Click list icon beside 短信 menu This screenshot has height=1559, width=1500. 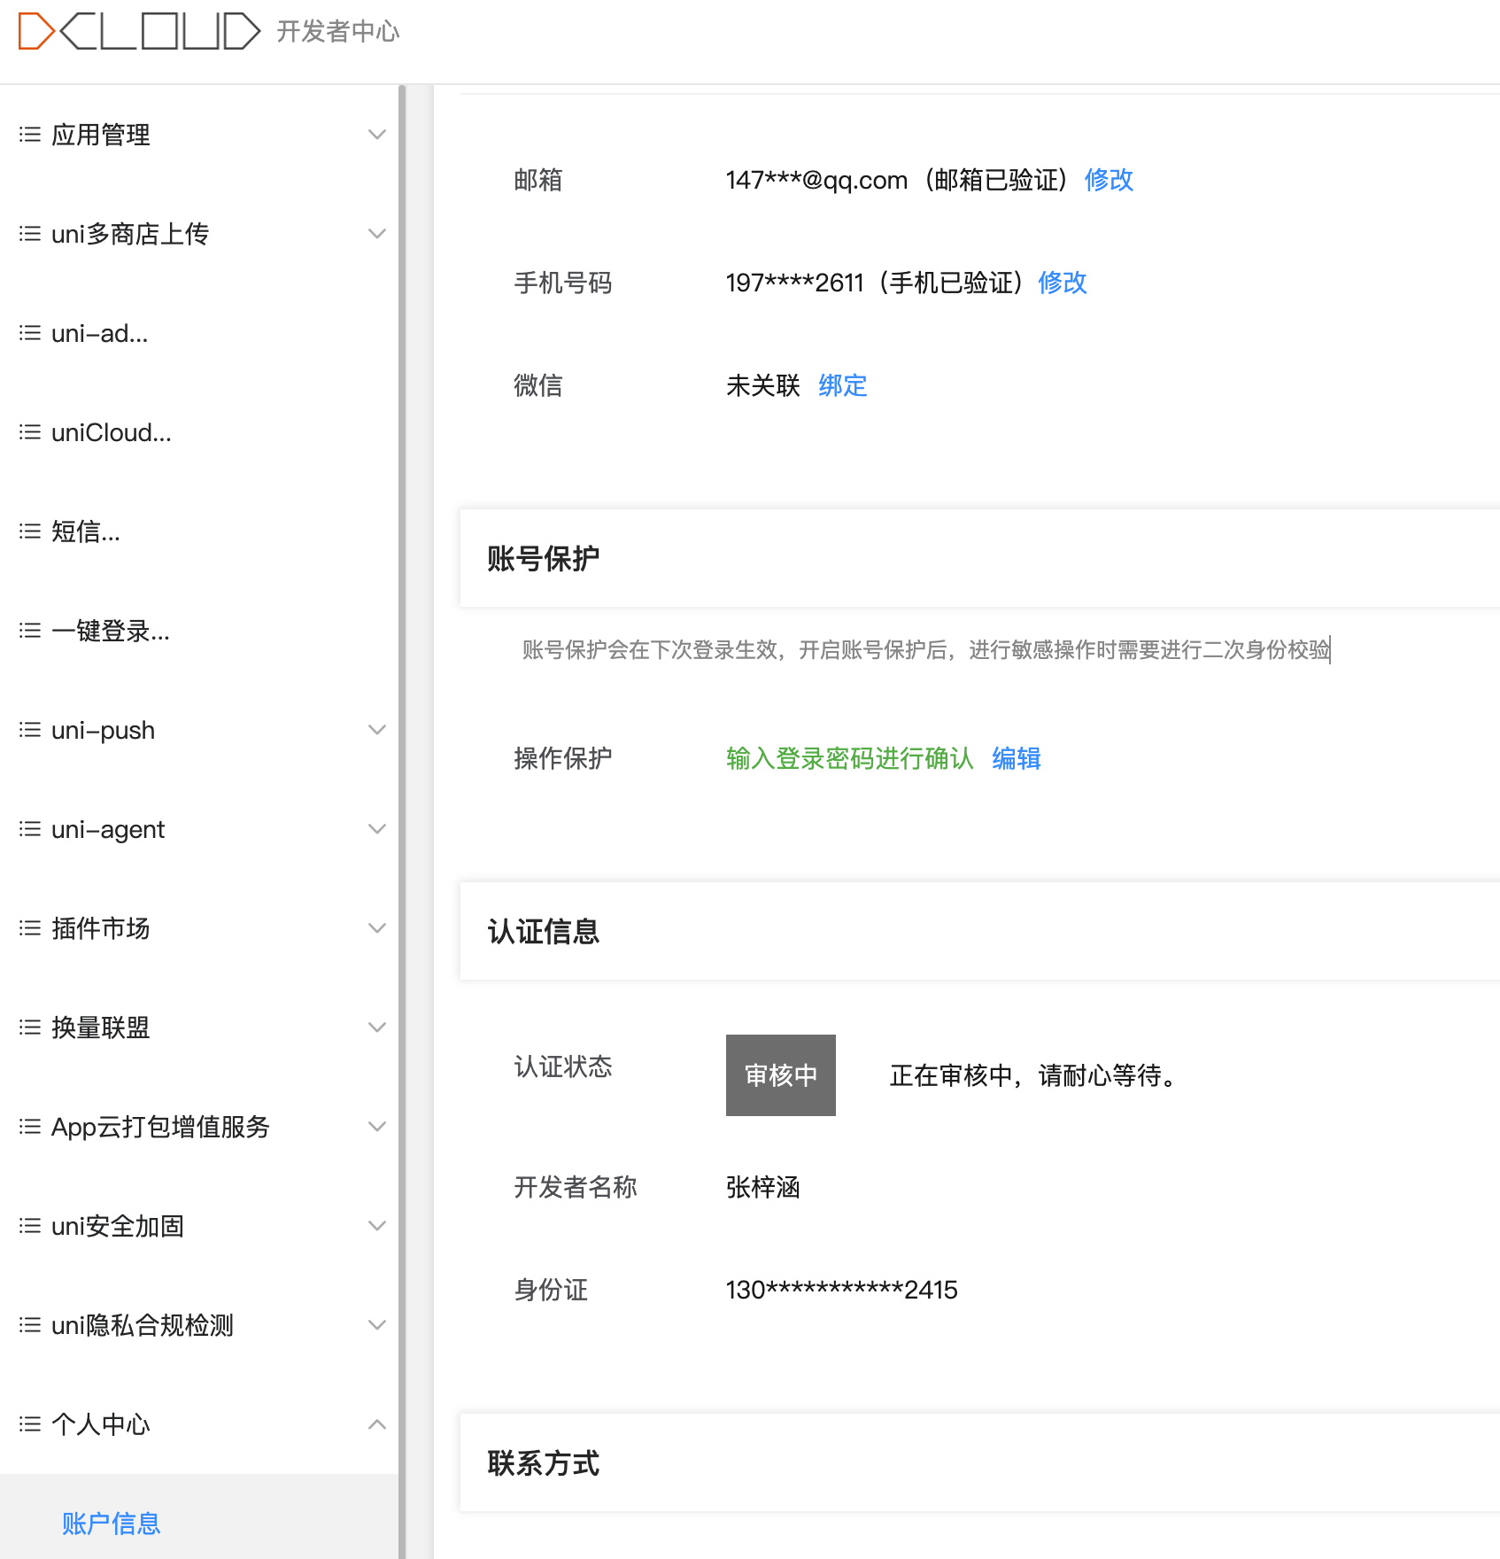[x=30, y=531]
